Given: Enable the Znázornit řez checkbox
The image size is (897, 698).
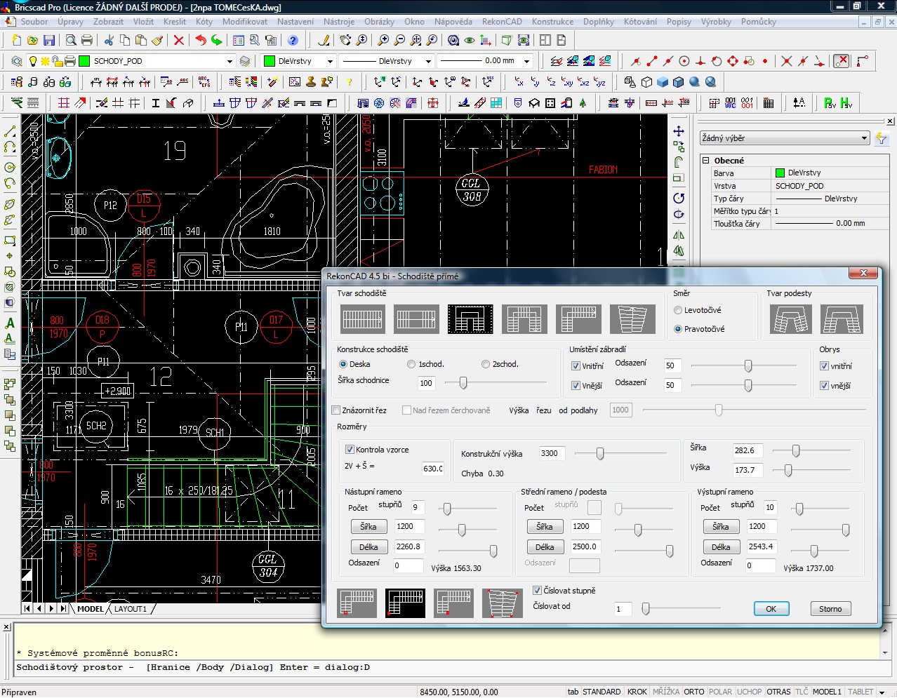Looking at the screenshot, I should [336, 410].
